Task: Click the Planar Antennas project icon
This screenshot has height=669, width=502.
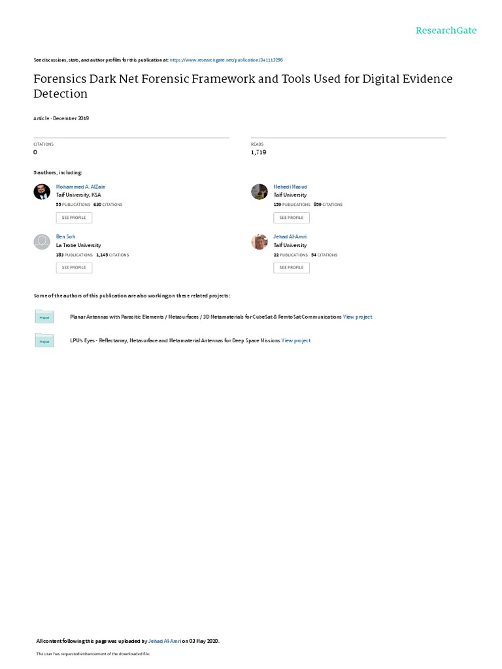Action: pos(44,317)
